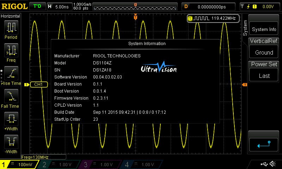Click the 119.422MHz frequency counter readout
This screenshot has width=282, height=169.
click(x=214, y=18)
